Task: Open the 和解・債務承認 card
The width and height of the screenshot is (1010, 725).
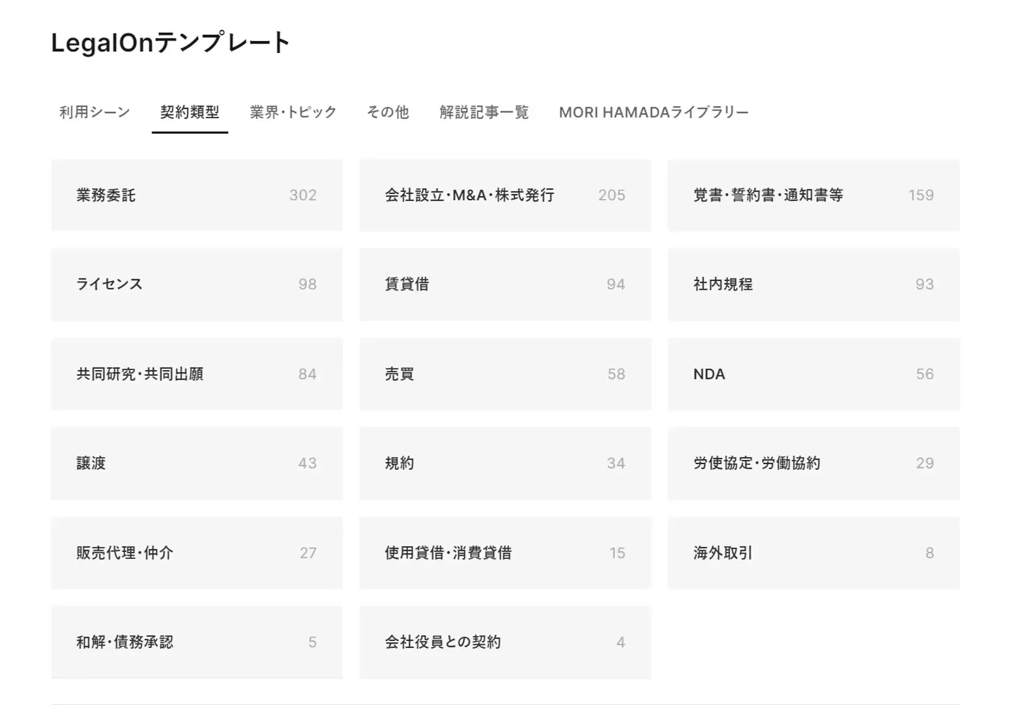Action: (197, 642)
